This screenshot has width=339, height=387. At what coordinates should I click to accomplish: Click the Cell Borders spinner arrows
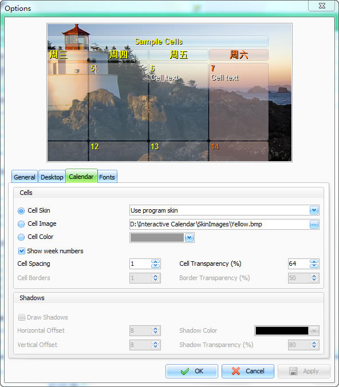(156, 278)
